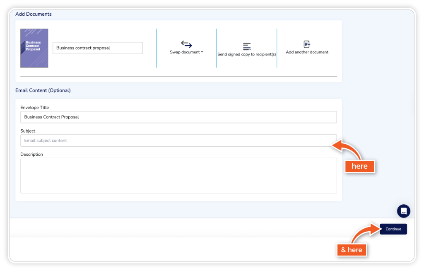Viewport: 424px width, 271px height.
Task: Select the 'Send signed copy to recipient(s)' text
Action: point(247,54)
